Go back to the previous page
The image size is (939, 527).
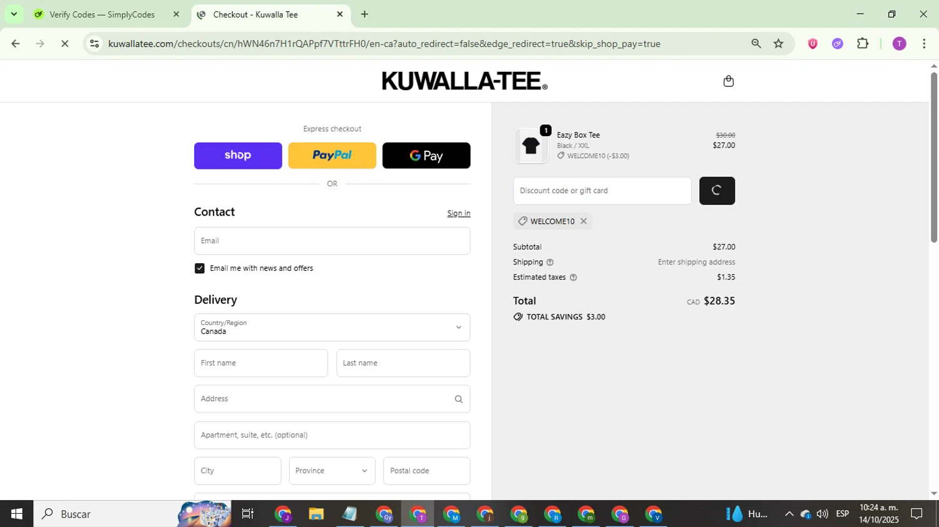[16, 44]
